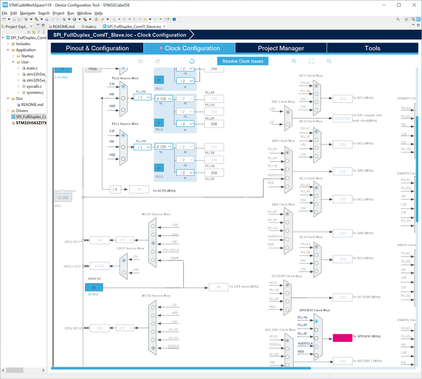Select PLL2P in SPI1/I2S1 Clock Mux
Image resolution: width=422 pixels, height=379 pixels.
pos(316,330)
